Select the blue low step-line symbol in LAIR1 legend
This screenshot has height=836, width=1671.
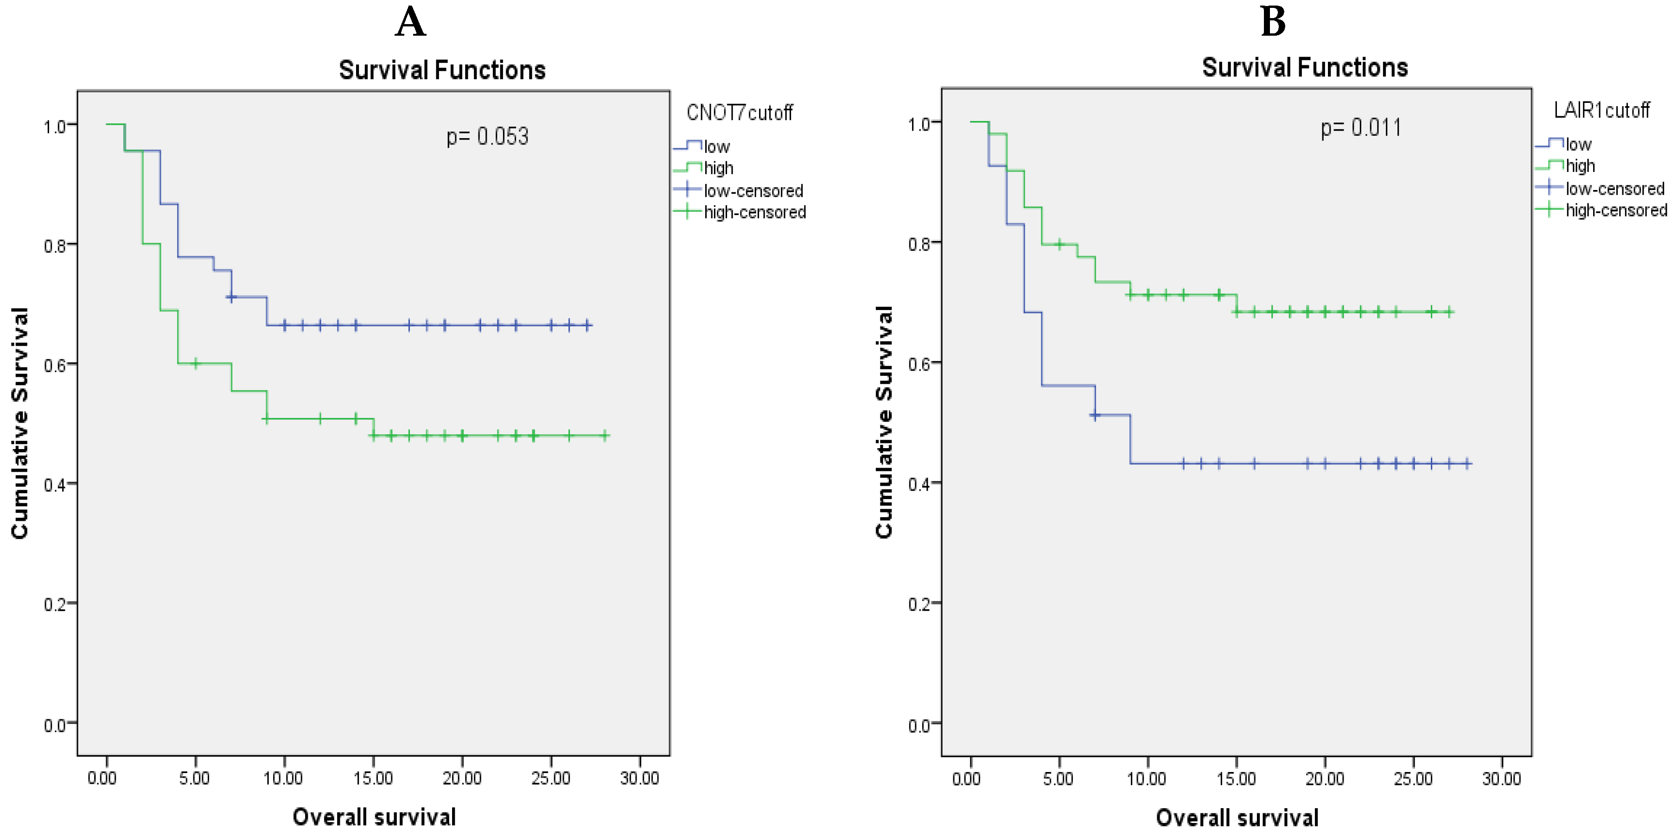[1550, 143]
